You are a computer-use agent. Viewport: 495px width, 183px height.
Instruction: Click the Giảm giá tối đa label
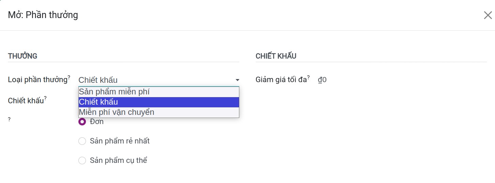pyautogui.click(x=281, y=80)
